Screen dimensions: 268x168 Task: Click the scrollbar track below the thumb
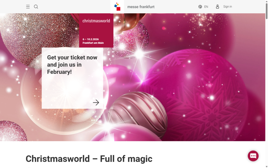[266, 92]
